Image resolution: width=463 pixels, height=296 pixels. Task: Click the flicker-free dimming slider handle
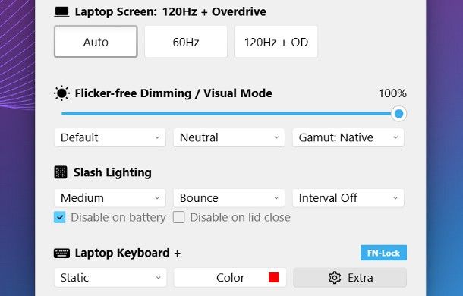tap(398, 114)
